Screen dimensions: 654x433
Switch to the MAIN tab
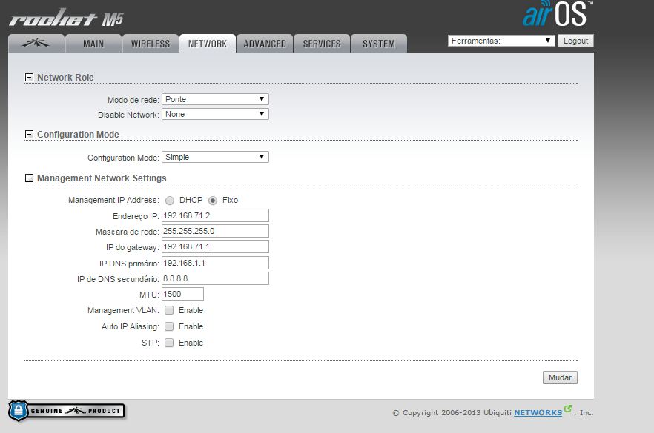tap(93, 43)
